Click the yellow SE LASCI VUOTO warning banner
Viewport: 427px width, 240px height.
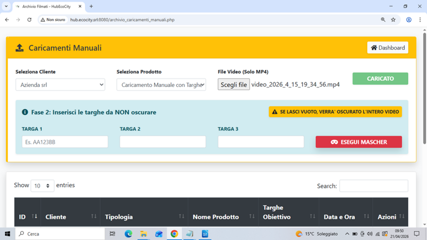335,112
